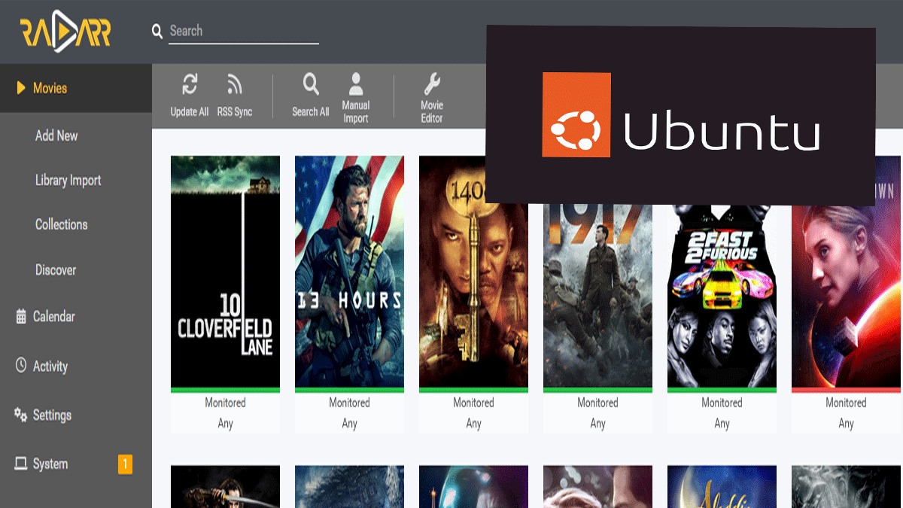Open the 10 Cloverfield Lane poster
This screenshot has width=903, height=508.
pos(225,271)
